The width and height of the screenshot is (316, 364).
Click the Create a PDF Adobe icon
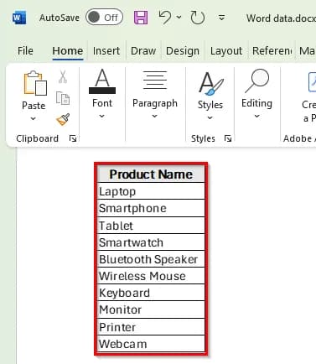coord(312,81)
